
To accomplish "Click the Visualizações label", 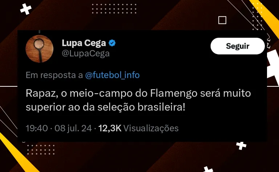I will click(x=151, y=128).
